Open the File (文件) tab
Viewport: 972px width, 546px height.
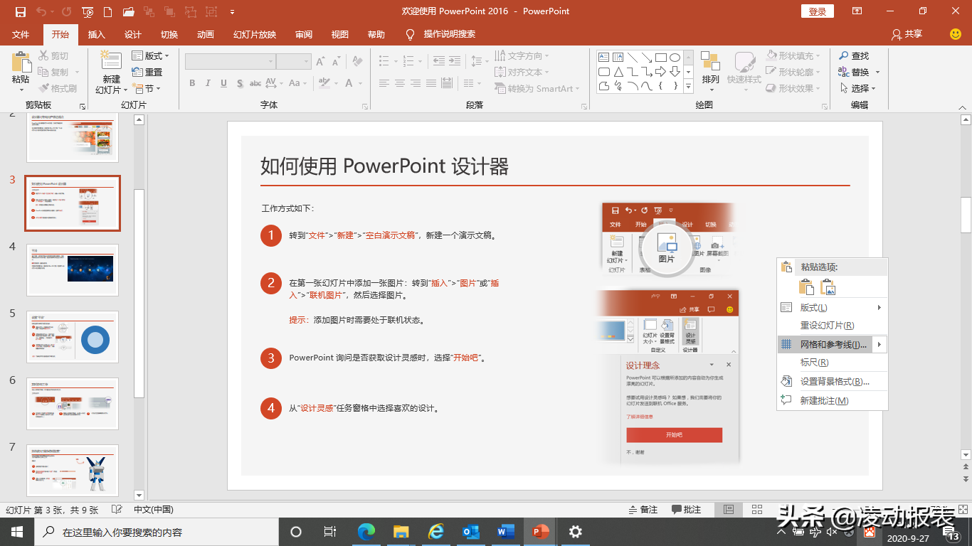(21, 34)
